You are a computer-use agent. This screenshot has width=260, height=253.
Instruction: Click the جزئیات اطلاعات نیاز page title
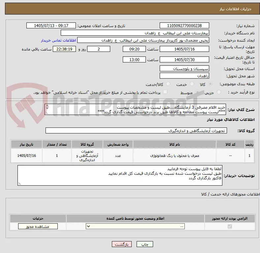pyautogui.click(x=236, y=9)
